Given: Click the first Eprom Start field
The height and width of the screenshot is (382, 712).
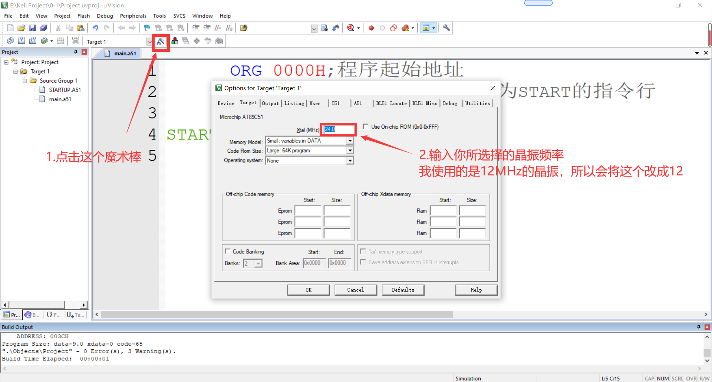Looking at the screenshot, I should (x=308, y=211).
